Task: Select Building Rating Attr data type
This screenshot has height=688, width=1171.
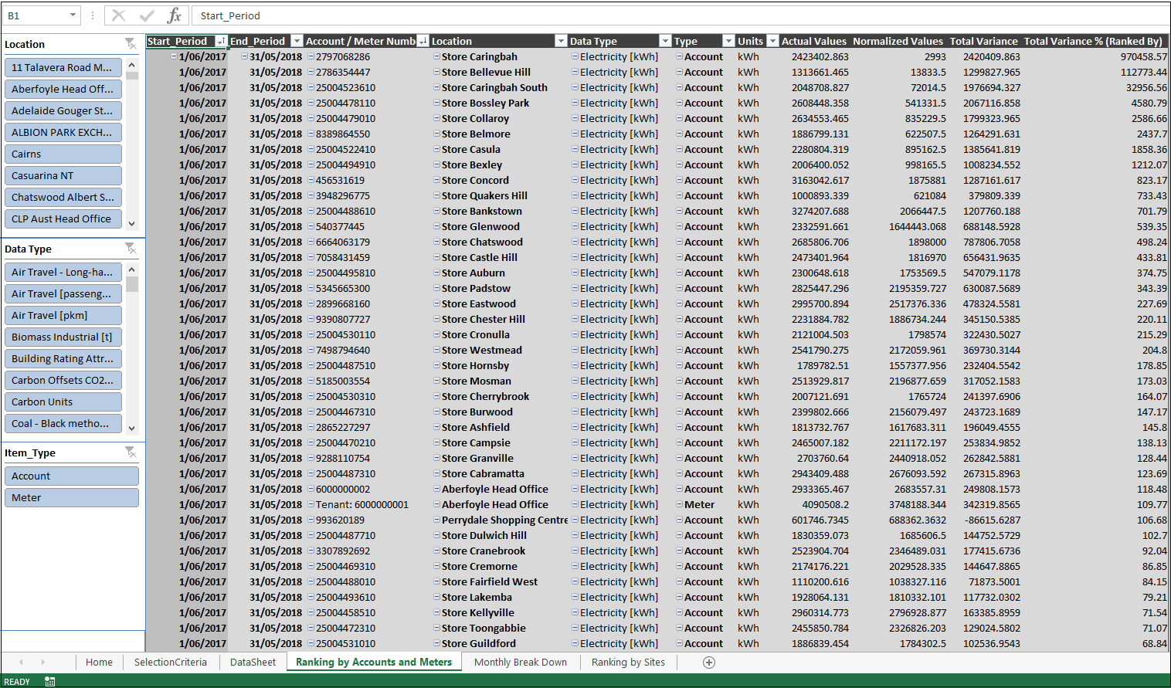Action: click(63, 358)
